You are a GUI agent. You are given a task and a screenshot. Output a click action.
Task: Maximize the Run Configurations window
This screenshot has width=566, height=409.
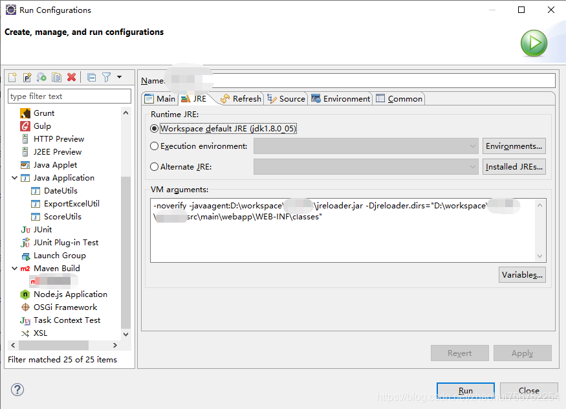(x=521, y=10)
